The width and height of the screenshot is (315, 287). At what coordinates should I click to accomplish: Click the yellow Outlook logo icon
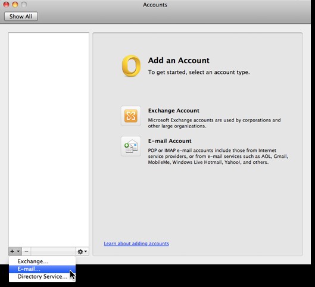131,66
